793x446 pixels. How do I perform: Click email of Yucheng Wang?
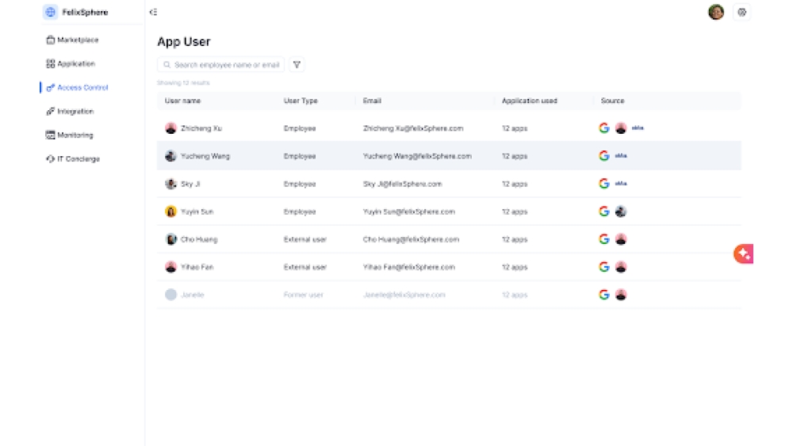coord(417,157)
